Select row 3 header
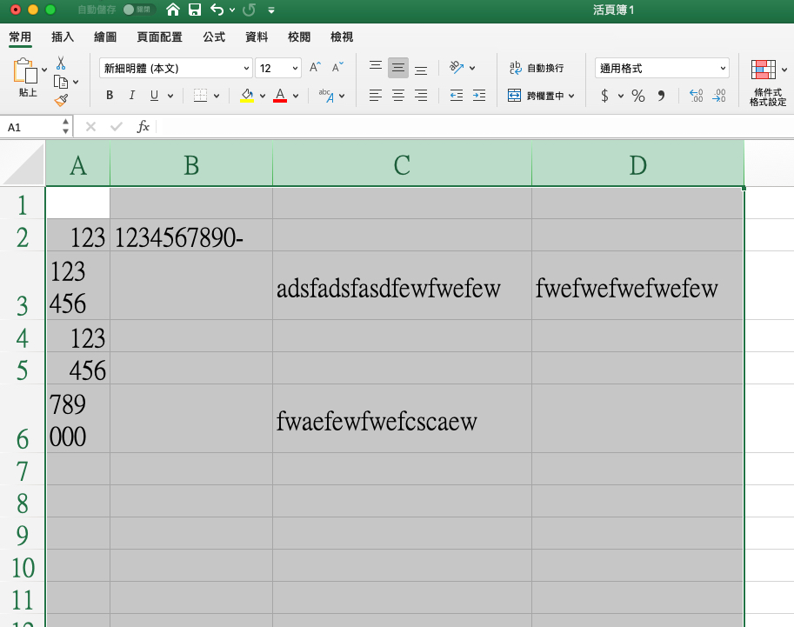Viewport: 794px width, 627px height. (23, 285)
